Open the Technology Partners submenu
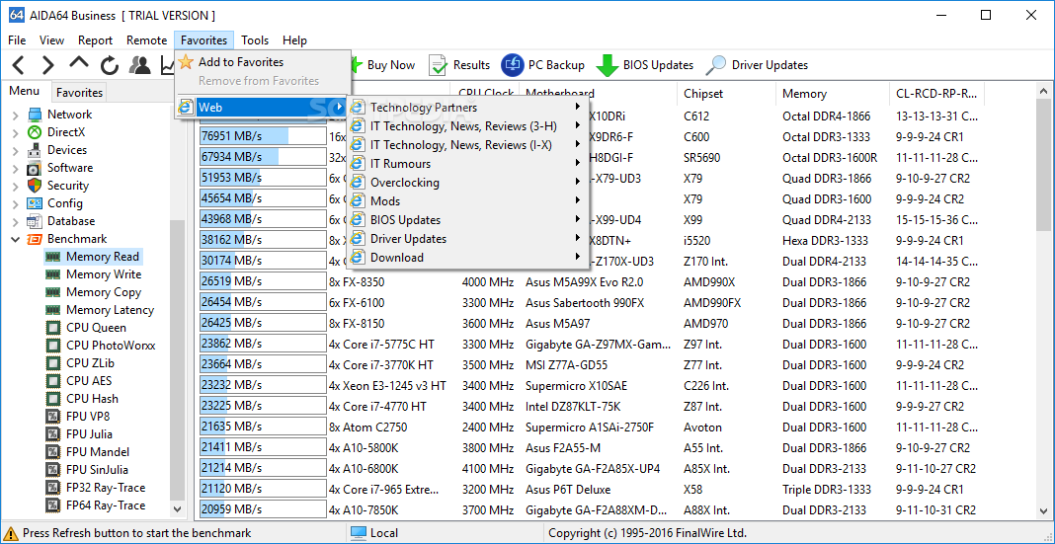1055x544 pixels. pos(467,108)
